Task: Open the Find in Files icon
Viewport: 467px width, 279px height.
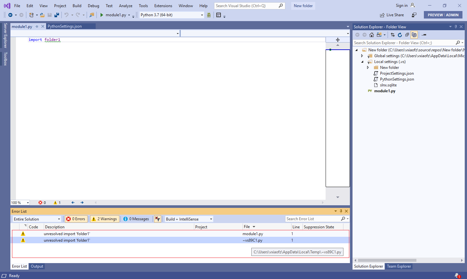Action: 91,15
